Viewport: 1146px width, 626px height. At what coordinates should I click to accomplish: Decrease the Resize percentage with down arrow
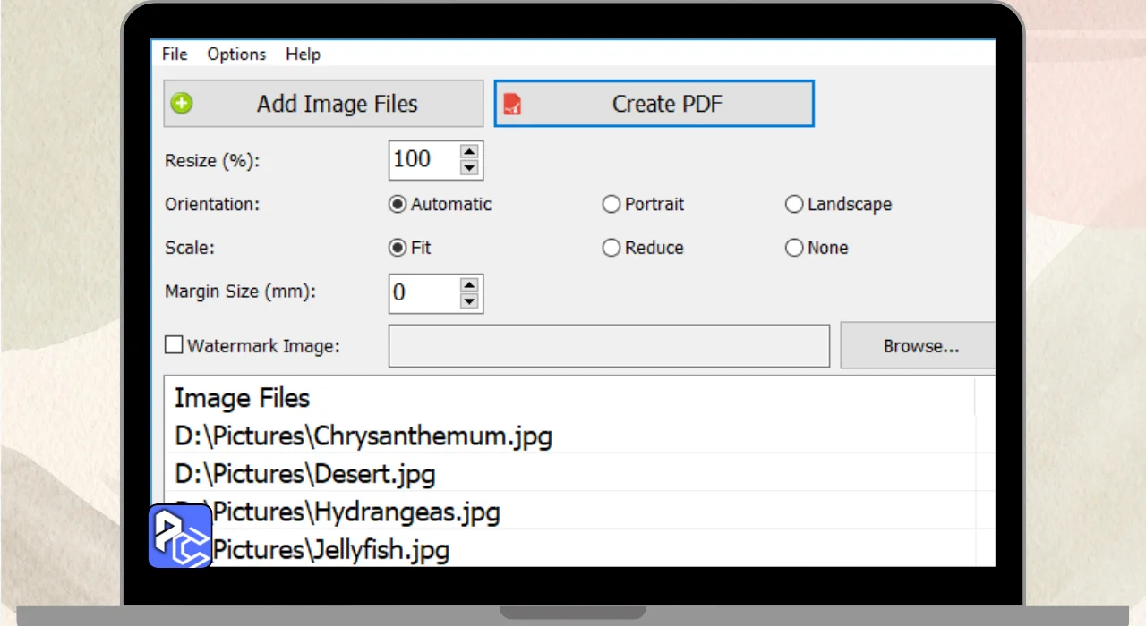tap(469, 168)
